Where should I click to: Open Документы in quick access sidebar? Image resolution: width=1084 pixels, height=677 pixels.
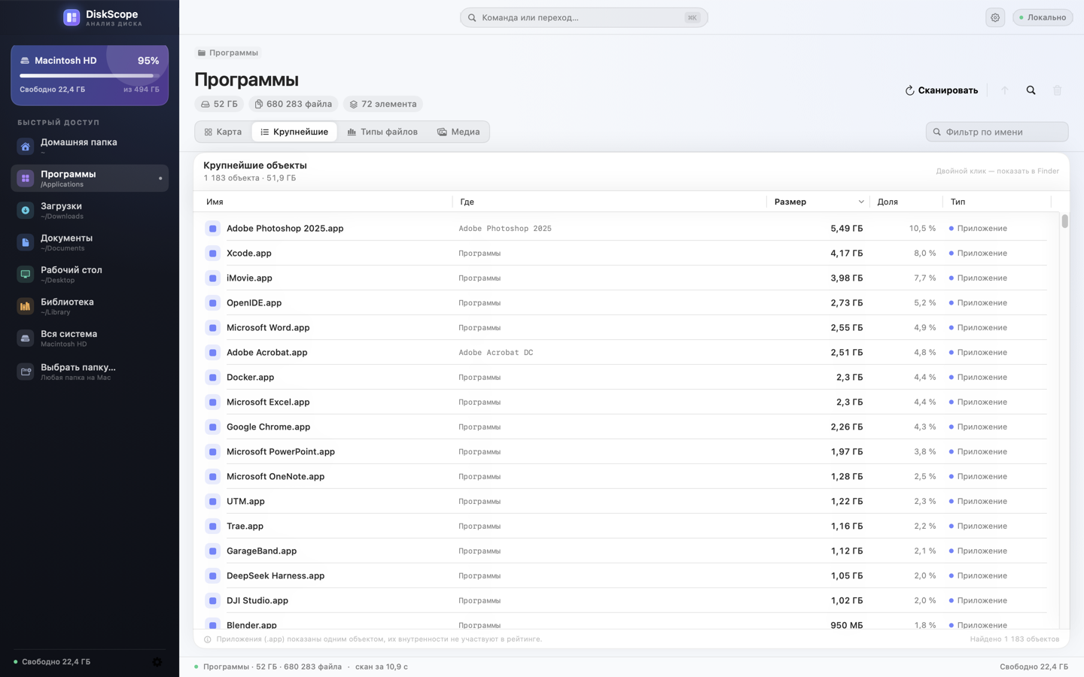90,242
